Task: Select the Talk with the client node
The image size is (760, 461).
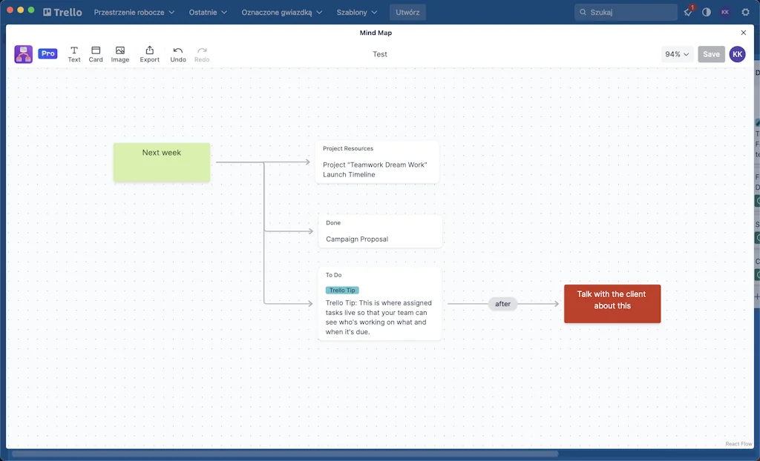Action: (x=612, y=303)
